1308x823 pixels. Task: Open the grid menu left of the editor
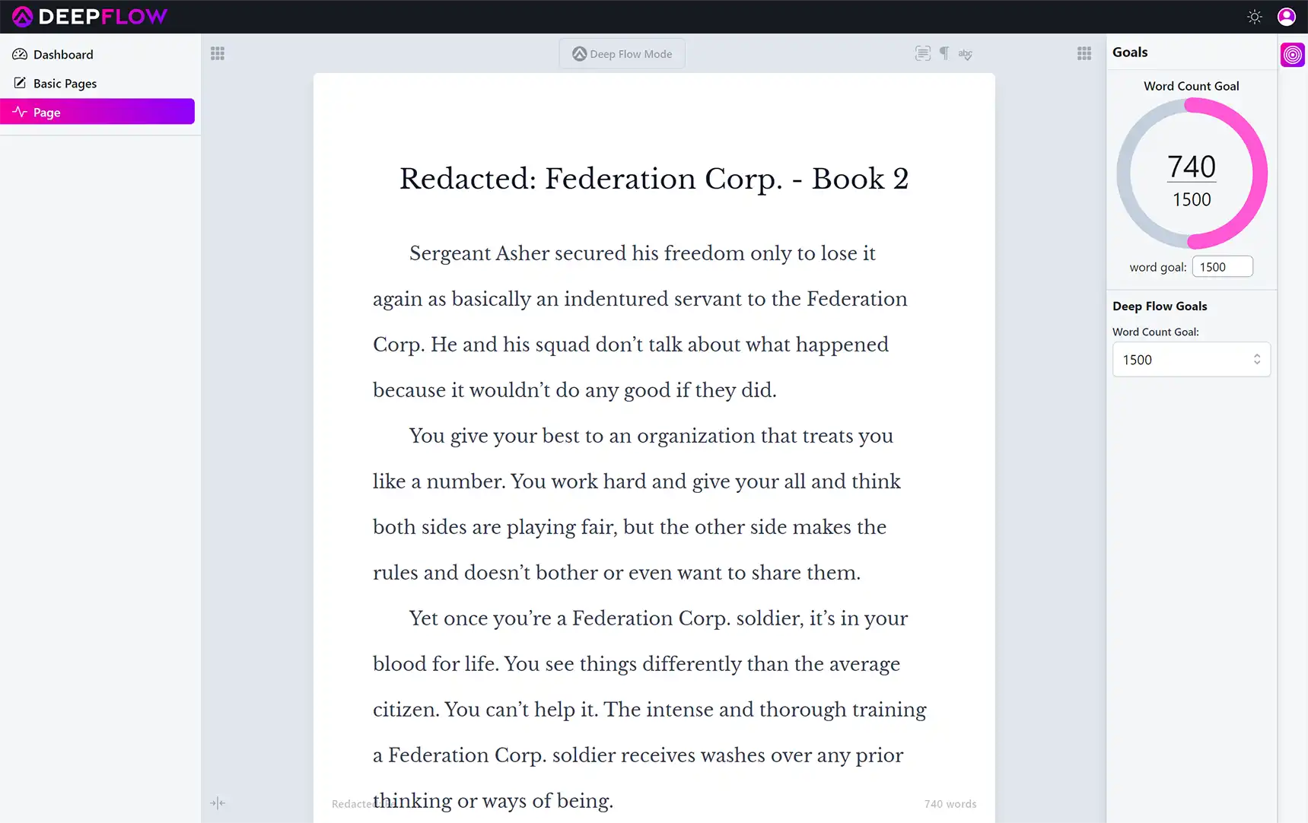point(218,53)
